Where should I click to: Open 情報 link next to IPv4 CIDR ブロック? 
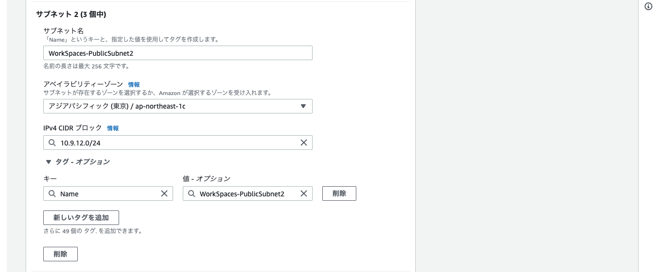pos(113,128)
